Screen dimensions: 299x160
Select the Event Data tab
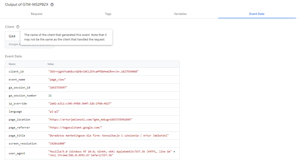(x=257, y=14)
